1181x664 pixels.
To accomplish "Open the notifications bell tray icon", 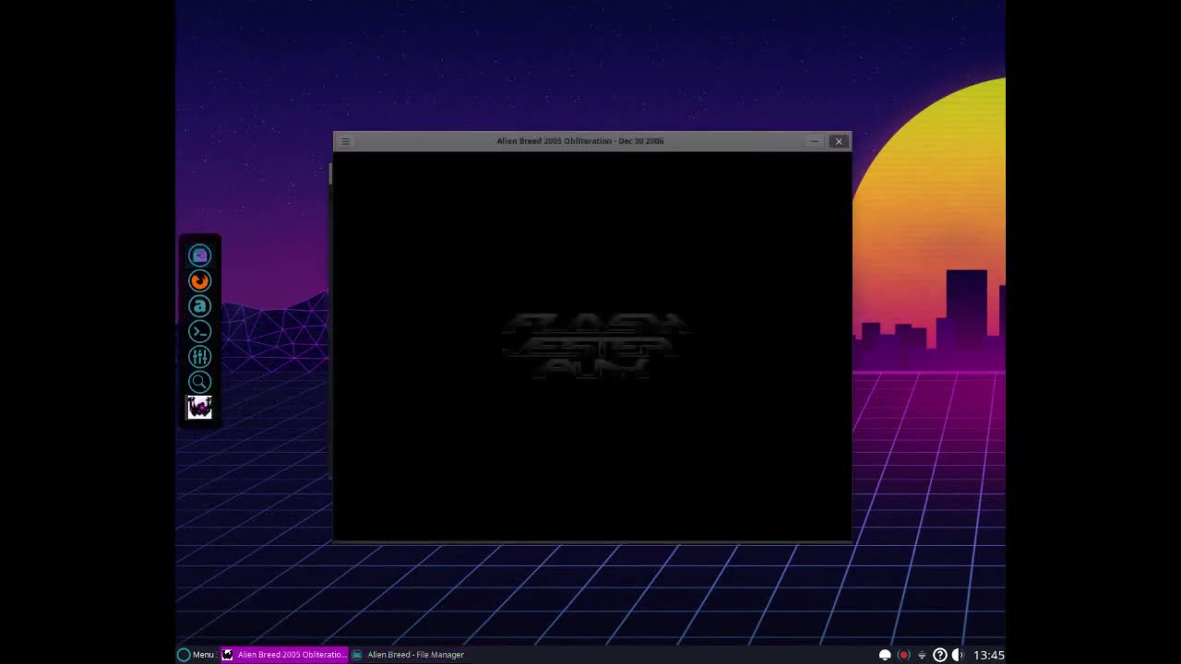I will coord(885,655).
